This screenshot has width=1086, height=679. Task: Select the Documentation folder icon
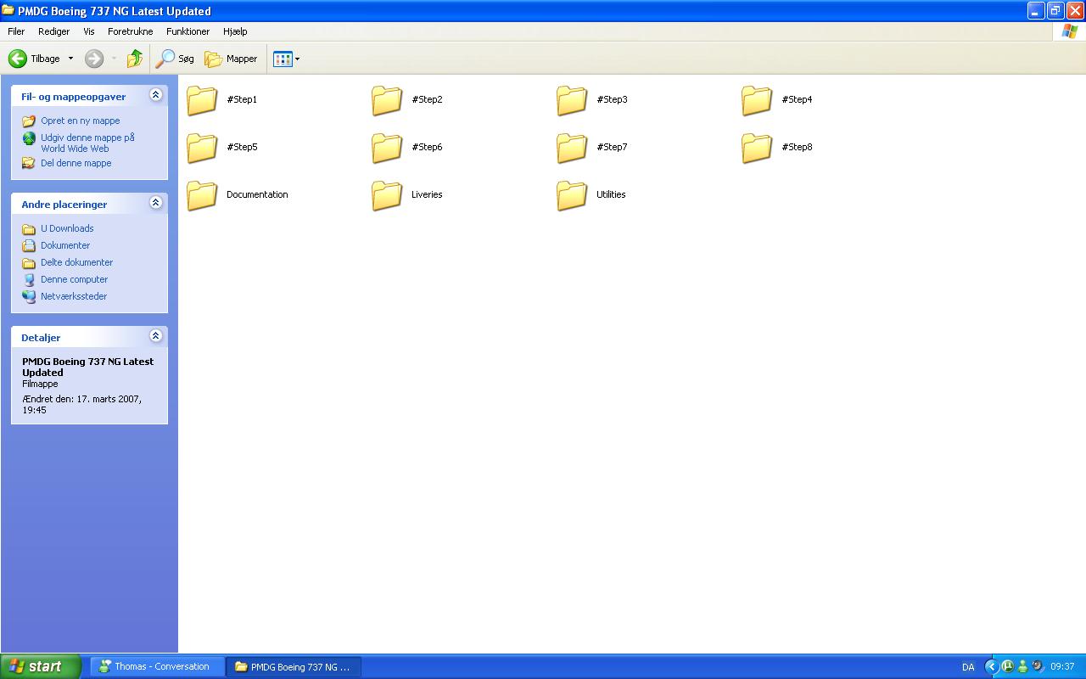202,195
